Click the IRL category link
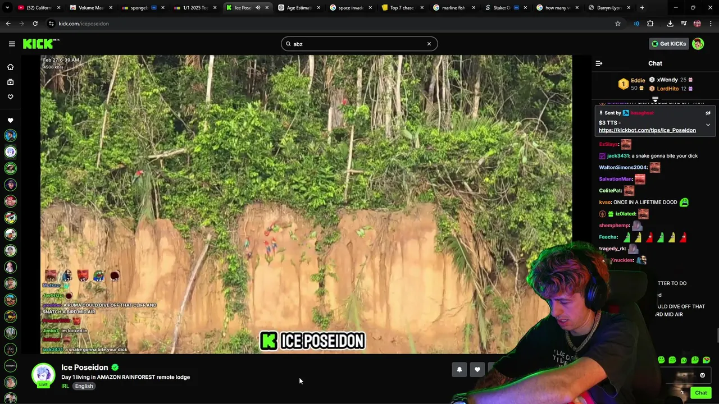The width and height of the screenshot is (719, 404). coord(65,386)
